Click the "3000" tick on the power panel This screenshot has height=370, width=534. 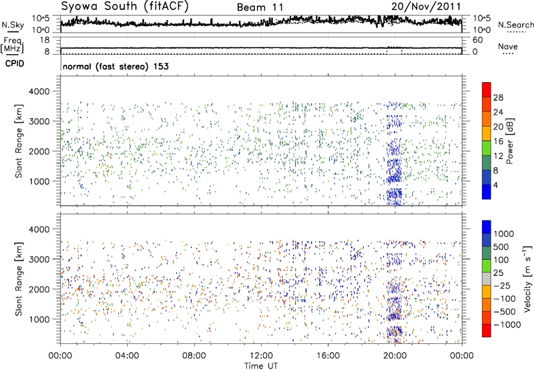click(39, 122)
